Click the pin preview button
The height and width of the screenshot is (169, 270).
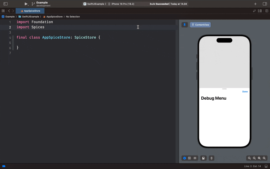pyautogui.click(x=185, y=25)
